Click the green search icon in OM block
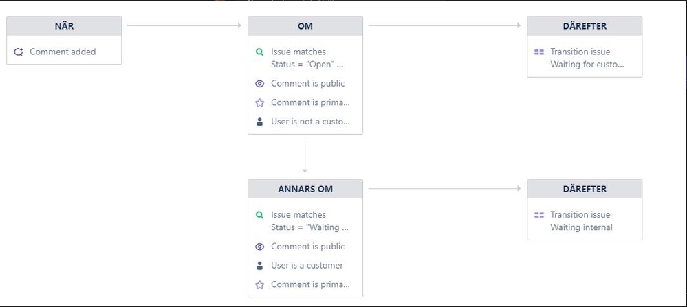 click(259, 52)
